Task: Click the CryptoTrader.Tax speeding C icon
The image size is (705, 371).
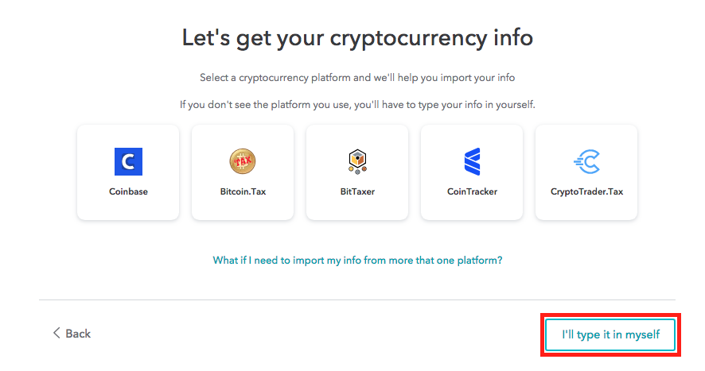Action: pos(586,162)
